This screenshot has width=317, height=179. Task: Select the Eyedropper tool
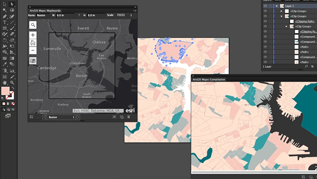pos(4,64)
